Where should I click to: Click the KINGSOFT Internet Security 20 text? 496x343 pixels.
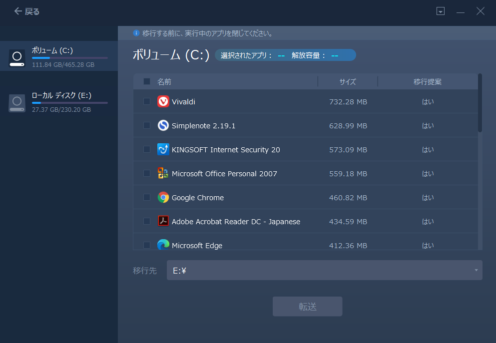(226, 150)
